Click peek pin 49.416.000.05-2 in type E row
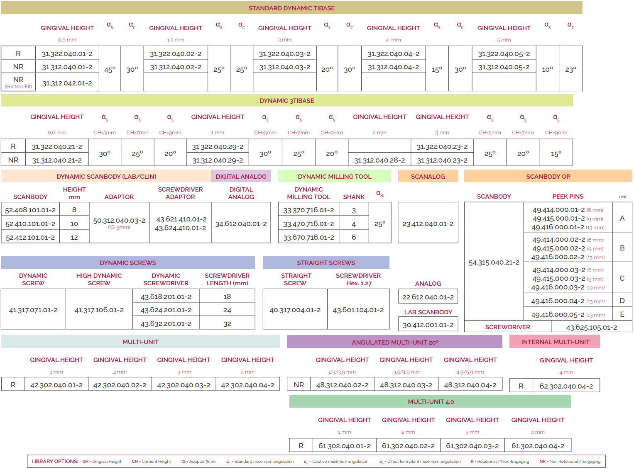Image resolution: width=634 pixels, height=469 pixels. 558,315
